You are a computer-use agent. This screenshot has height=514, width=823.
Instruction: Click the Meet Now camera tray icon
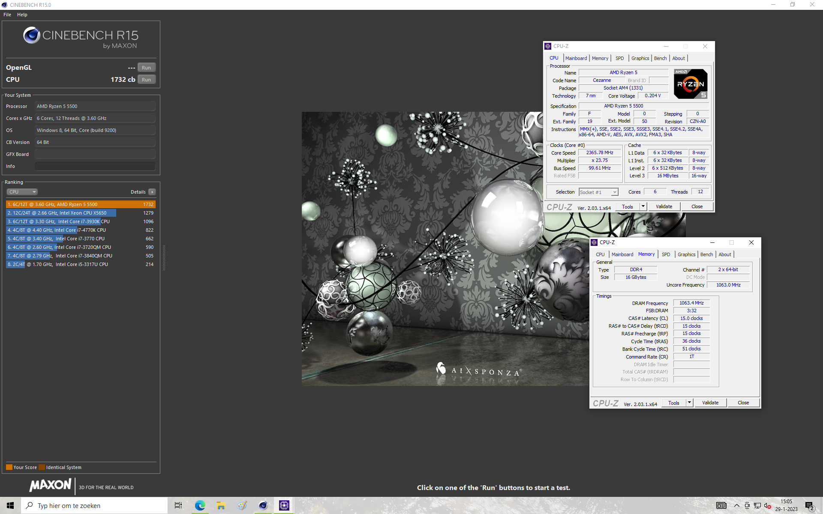pos(747,505)
